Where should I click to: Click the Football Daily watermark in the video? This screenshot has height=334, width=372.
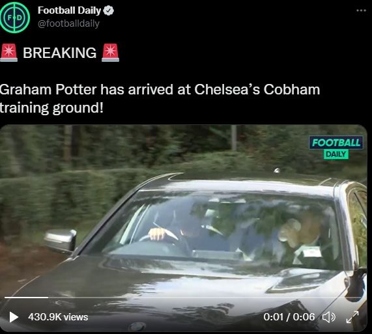click(336, 147)
